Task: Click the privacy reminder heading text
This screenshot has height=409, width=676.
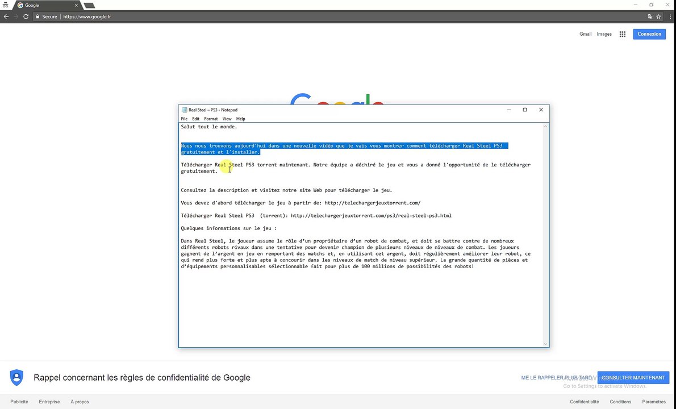Action: 142,378
